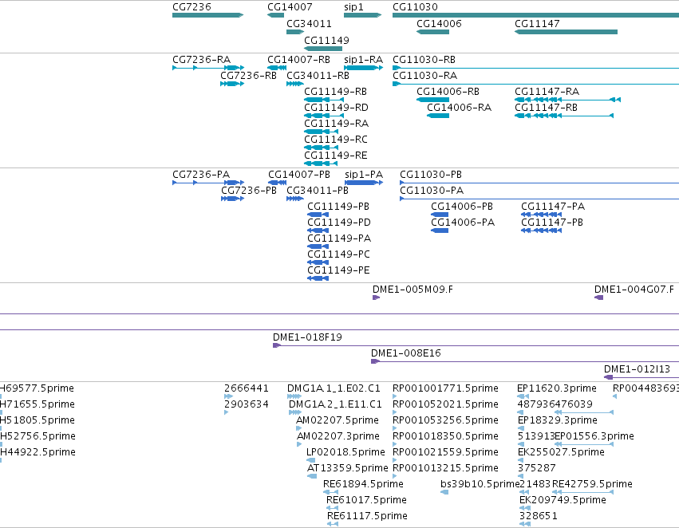Select EST AM02207.3prime
Image resolution: width=679 pixels, height=528 pixels.
(x=338, y=436)
